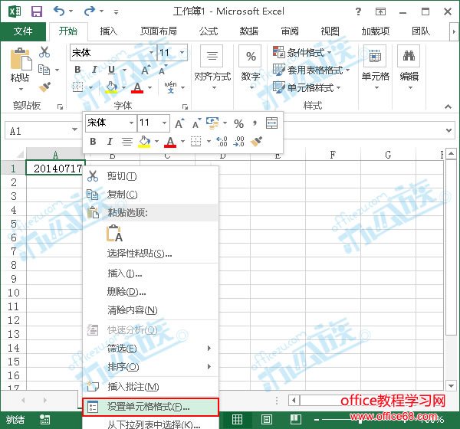Open phonetic guide wén button
Viewport: 460px width, 429px height.
tap(170, 87)
